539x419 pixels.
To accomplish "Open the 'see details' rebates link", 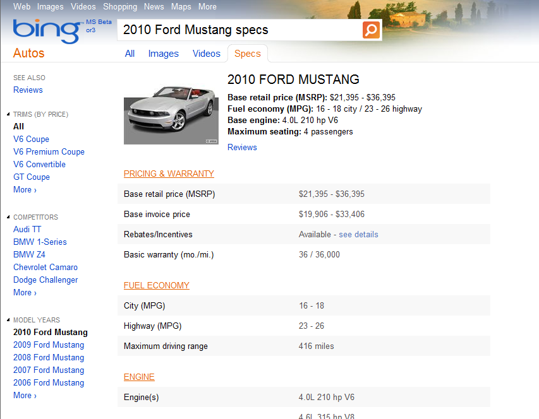I will click(358, 235).
